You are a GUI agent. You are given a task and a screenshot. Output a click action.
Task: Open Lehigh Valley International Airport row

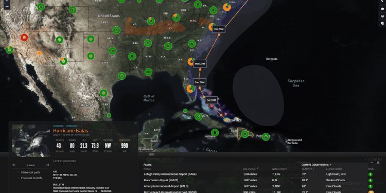pos(258,174)
